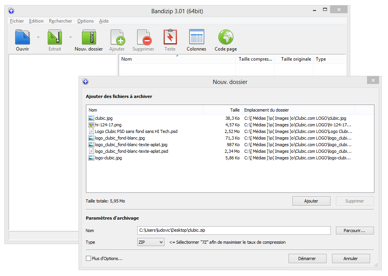Click the Ouvrir folder icon

(22, 37)
